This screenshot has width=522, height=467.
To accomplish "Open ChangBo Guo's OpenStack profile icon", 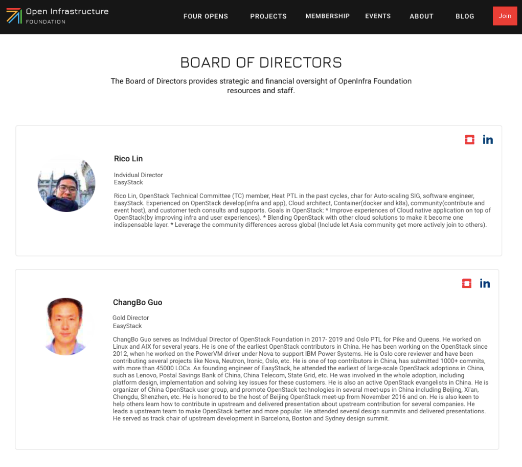I will coord(467,284).
